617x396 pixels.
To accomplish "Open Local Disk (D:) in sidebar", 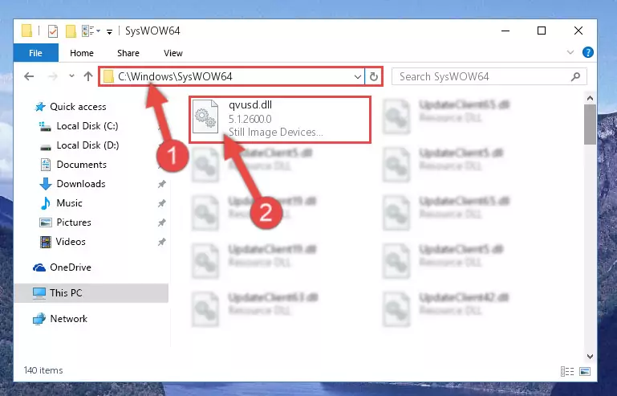I will click(x=87, y=145).
